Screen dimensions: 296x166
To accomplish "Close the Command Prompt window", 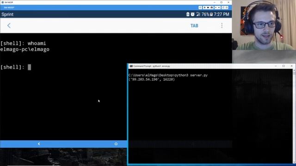I will coord(291,66).
